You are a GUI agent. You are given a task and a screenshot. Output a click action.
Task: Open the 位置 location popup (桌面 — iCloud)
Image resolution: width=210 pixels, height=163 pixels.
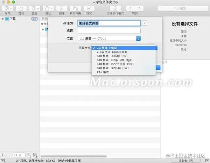109,38
